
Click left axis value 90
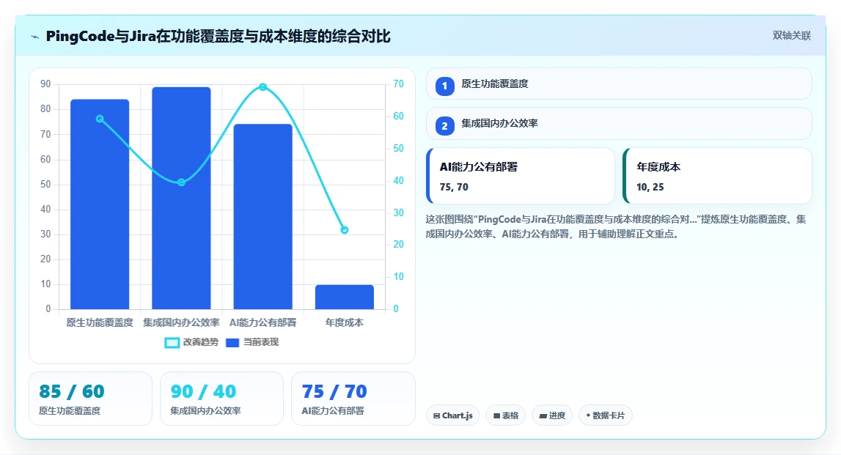pyautogui.click(x=45, y=84)
